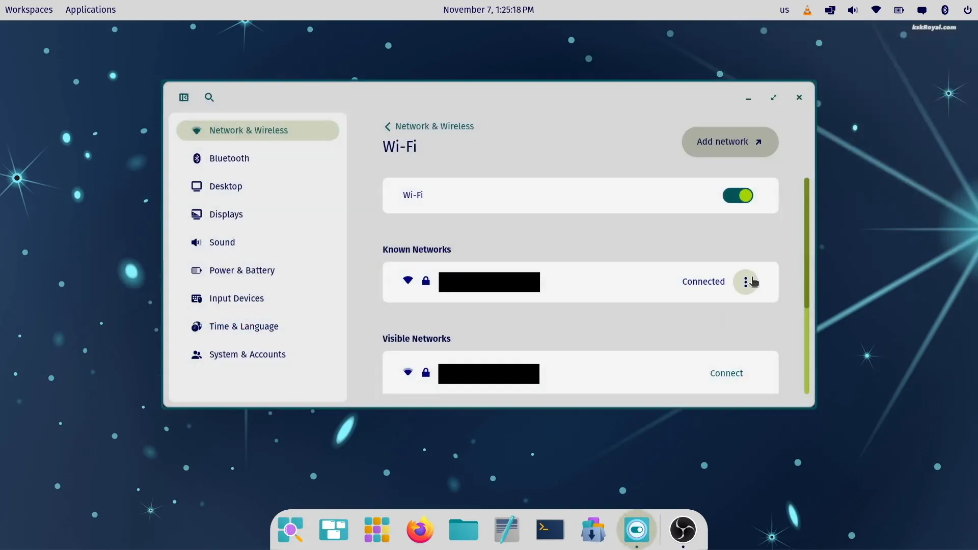978x550 pixels.
Task: Go back to Network & Wireless
Action: click(x=429, y=126)
